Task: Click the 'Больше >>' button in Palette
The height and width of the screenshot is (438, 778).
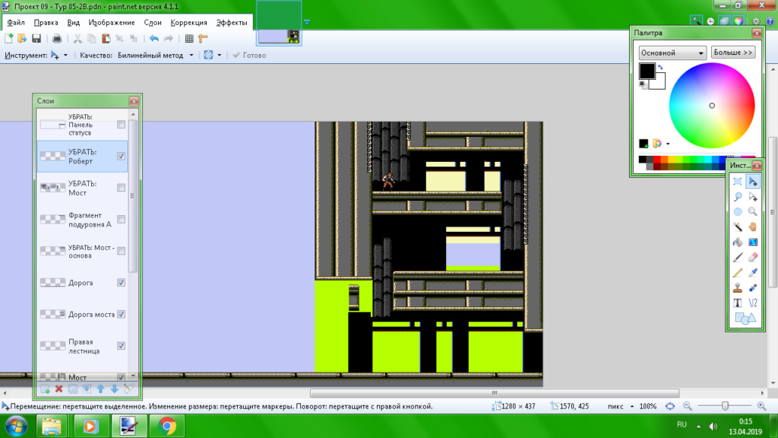Action: (733, 52)
